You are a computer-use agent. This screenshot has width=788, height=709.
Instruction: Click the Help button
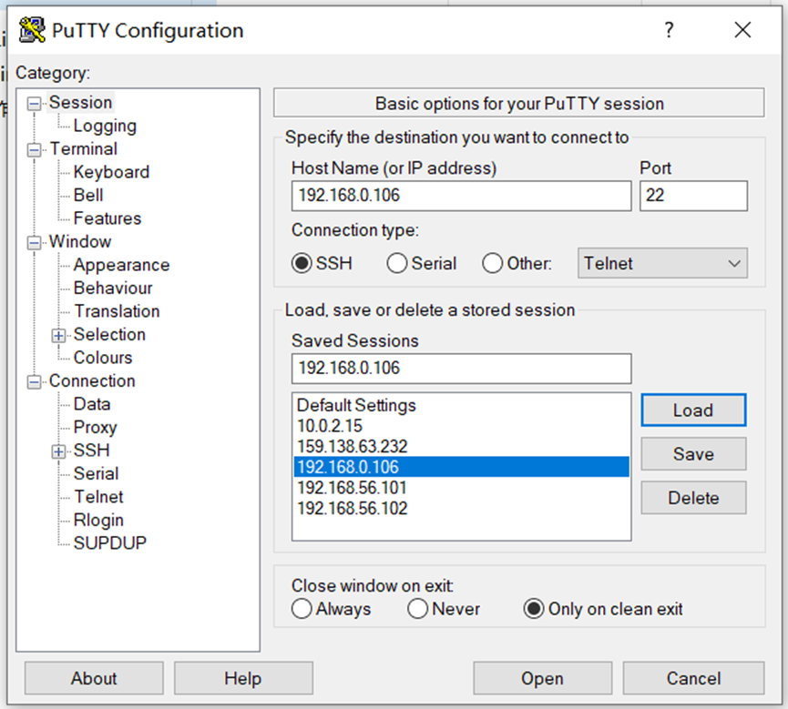click(243, 678)
